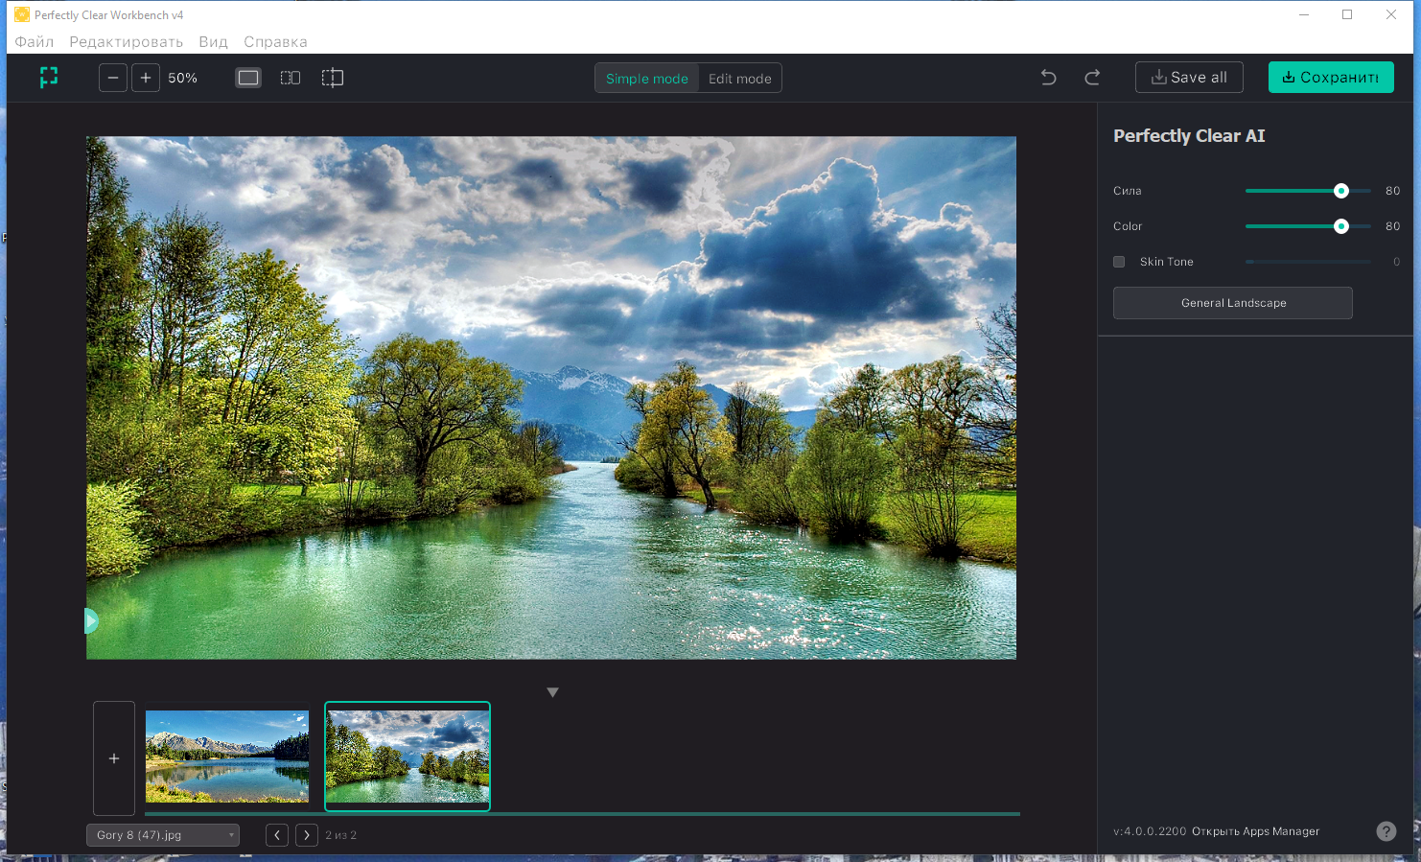Zoom out with the minus button
Screen dimensions: 1421x862
click(x=113, y=78)
